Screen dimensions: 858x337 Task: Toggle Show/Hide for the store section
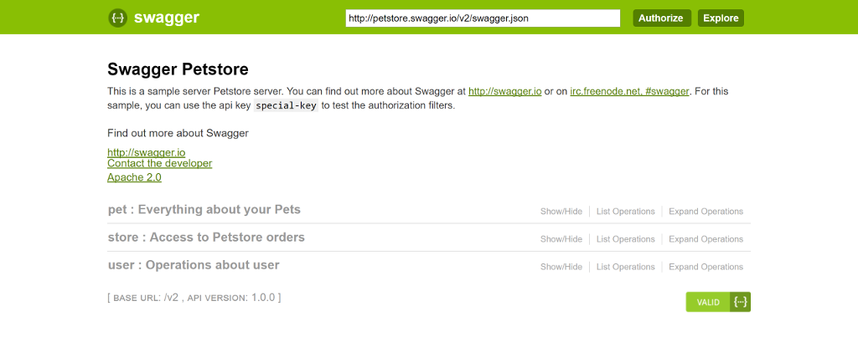coord(561,239)
